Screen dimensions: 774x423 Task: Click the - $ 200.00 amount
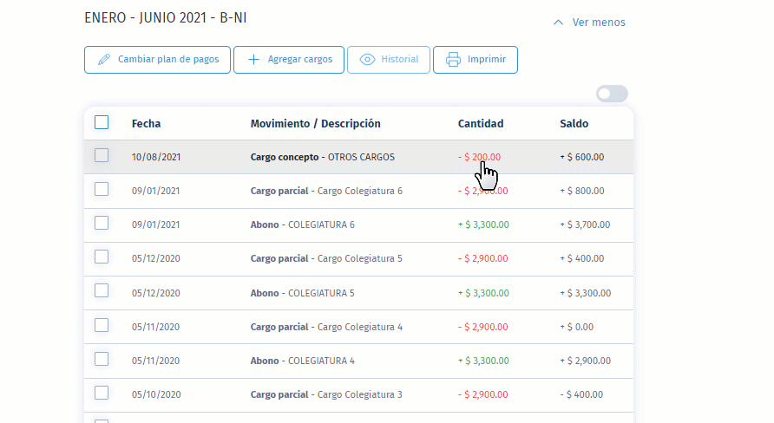click(479, 157)
